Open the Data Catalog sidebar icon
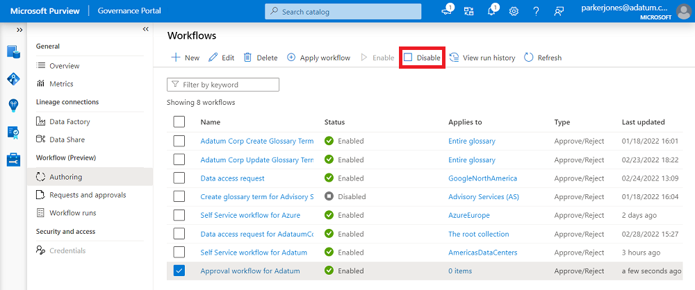The image size is (695, 290). pos(13,51)
